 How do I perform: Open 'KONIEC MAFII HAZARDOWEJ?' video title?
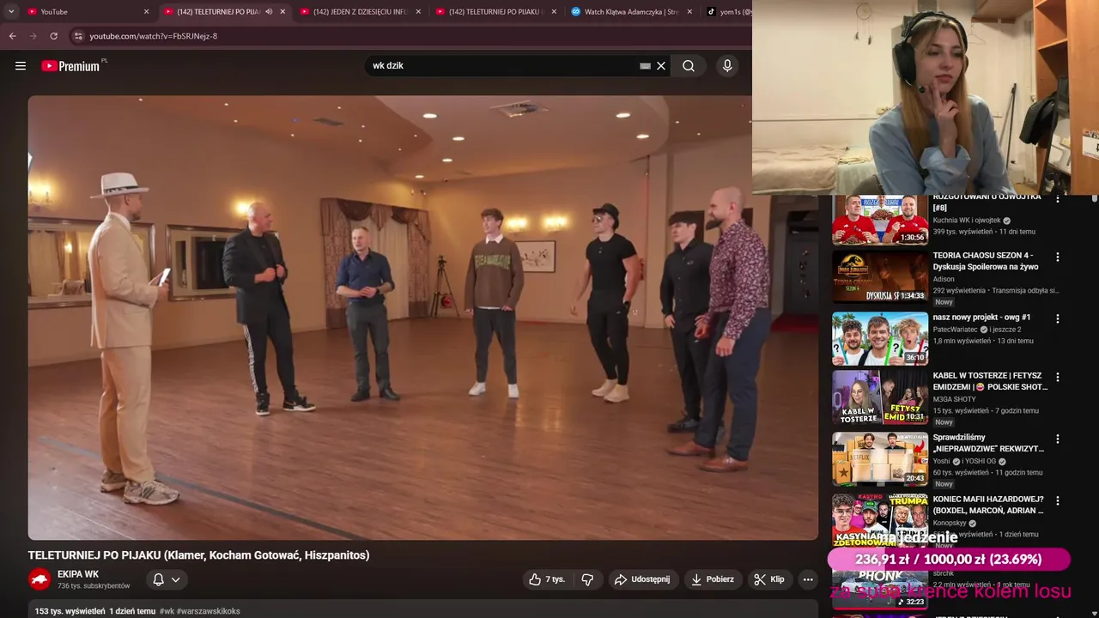tap(988, 505)
